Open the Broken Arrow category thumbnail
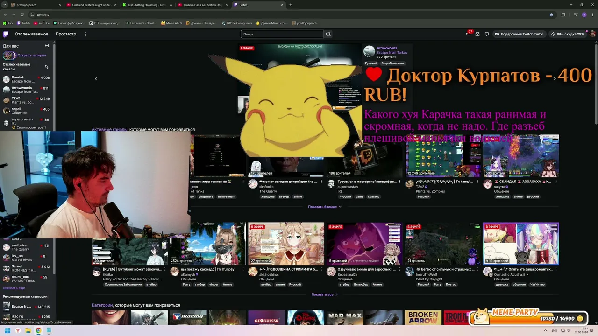This screenshot has width=598, height=336. (x=423, y=317)
